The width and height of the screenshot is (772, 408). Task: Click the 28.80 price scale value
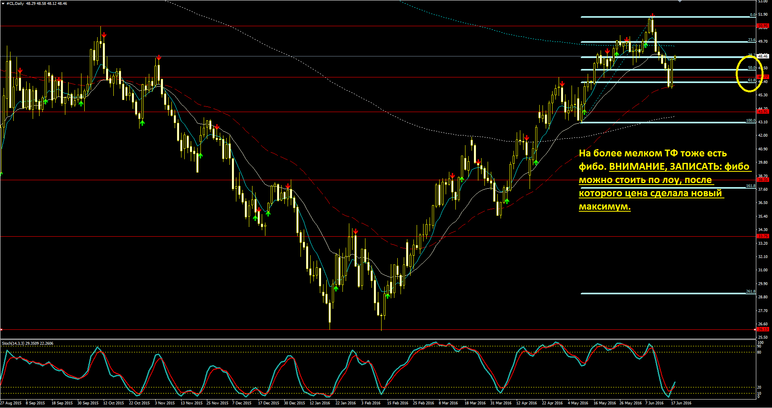pos(763,297)
